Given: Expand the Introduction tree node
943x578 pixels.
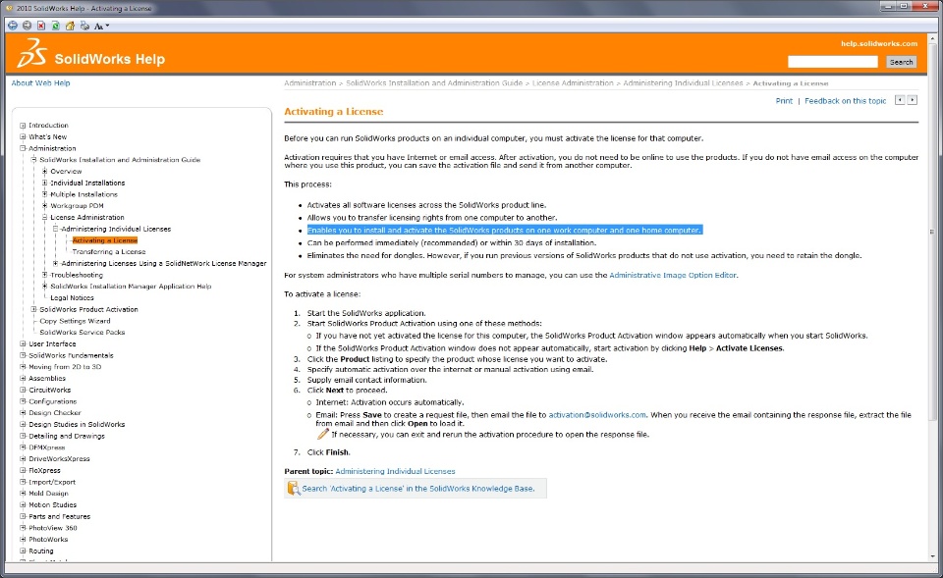Looking at the screenshot, I should [23, 126].
